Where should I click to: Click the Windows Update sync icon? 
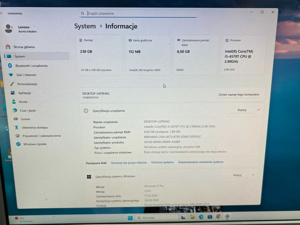[18, 144]
